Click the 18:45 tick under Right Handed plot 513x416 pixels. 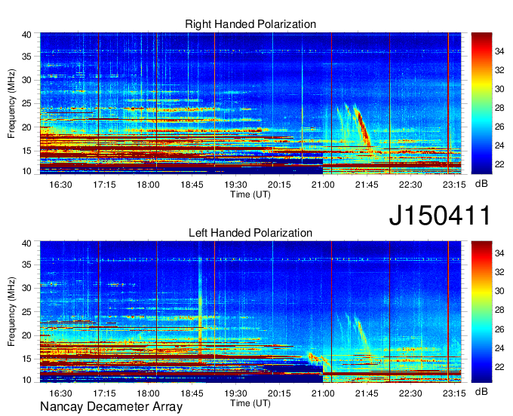pos(192,185)
